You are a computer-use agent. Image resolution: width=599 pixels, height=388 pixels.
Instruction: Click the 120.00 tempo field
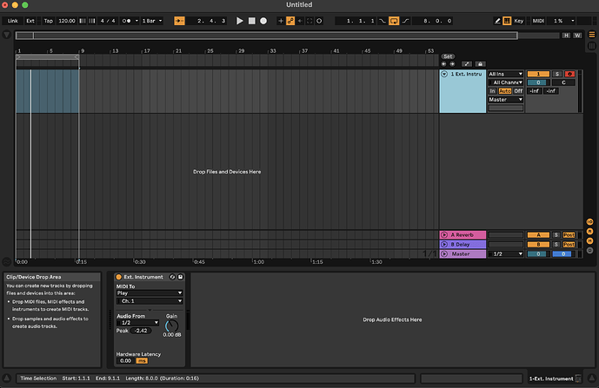pos(66,20)
